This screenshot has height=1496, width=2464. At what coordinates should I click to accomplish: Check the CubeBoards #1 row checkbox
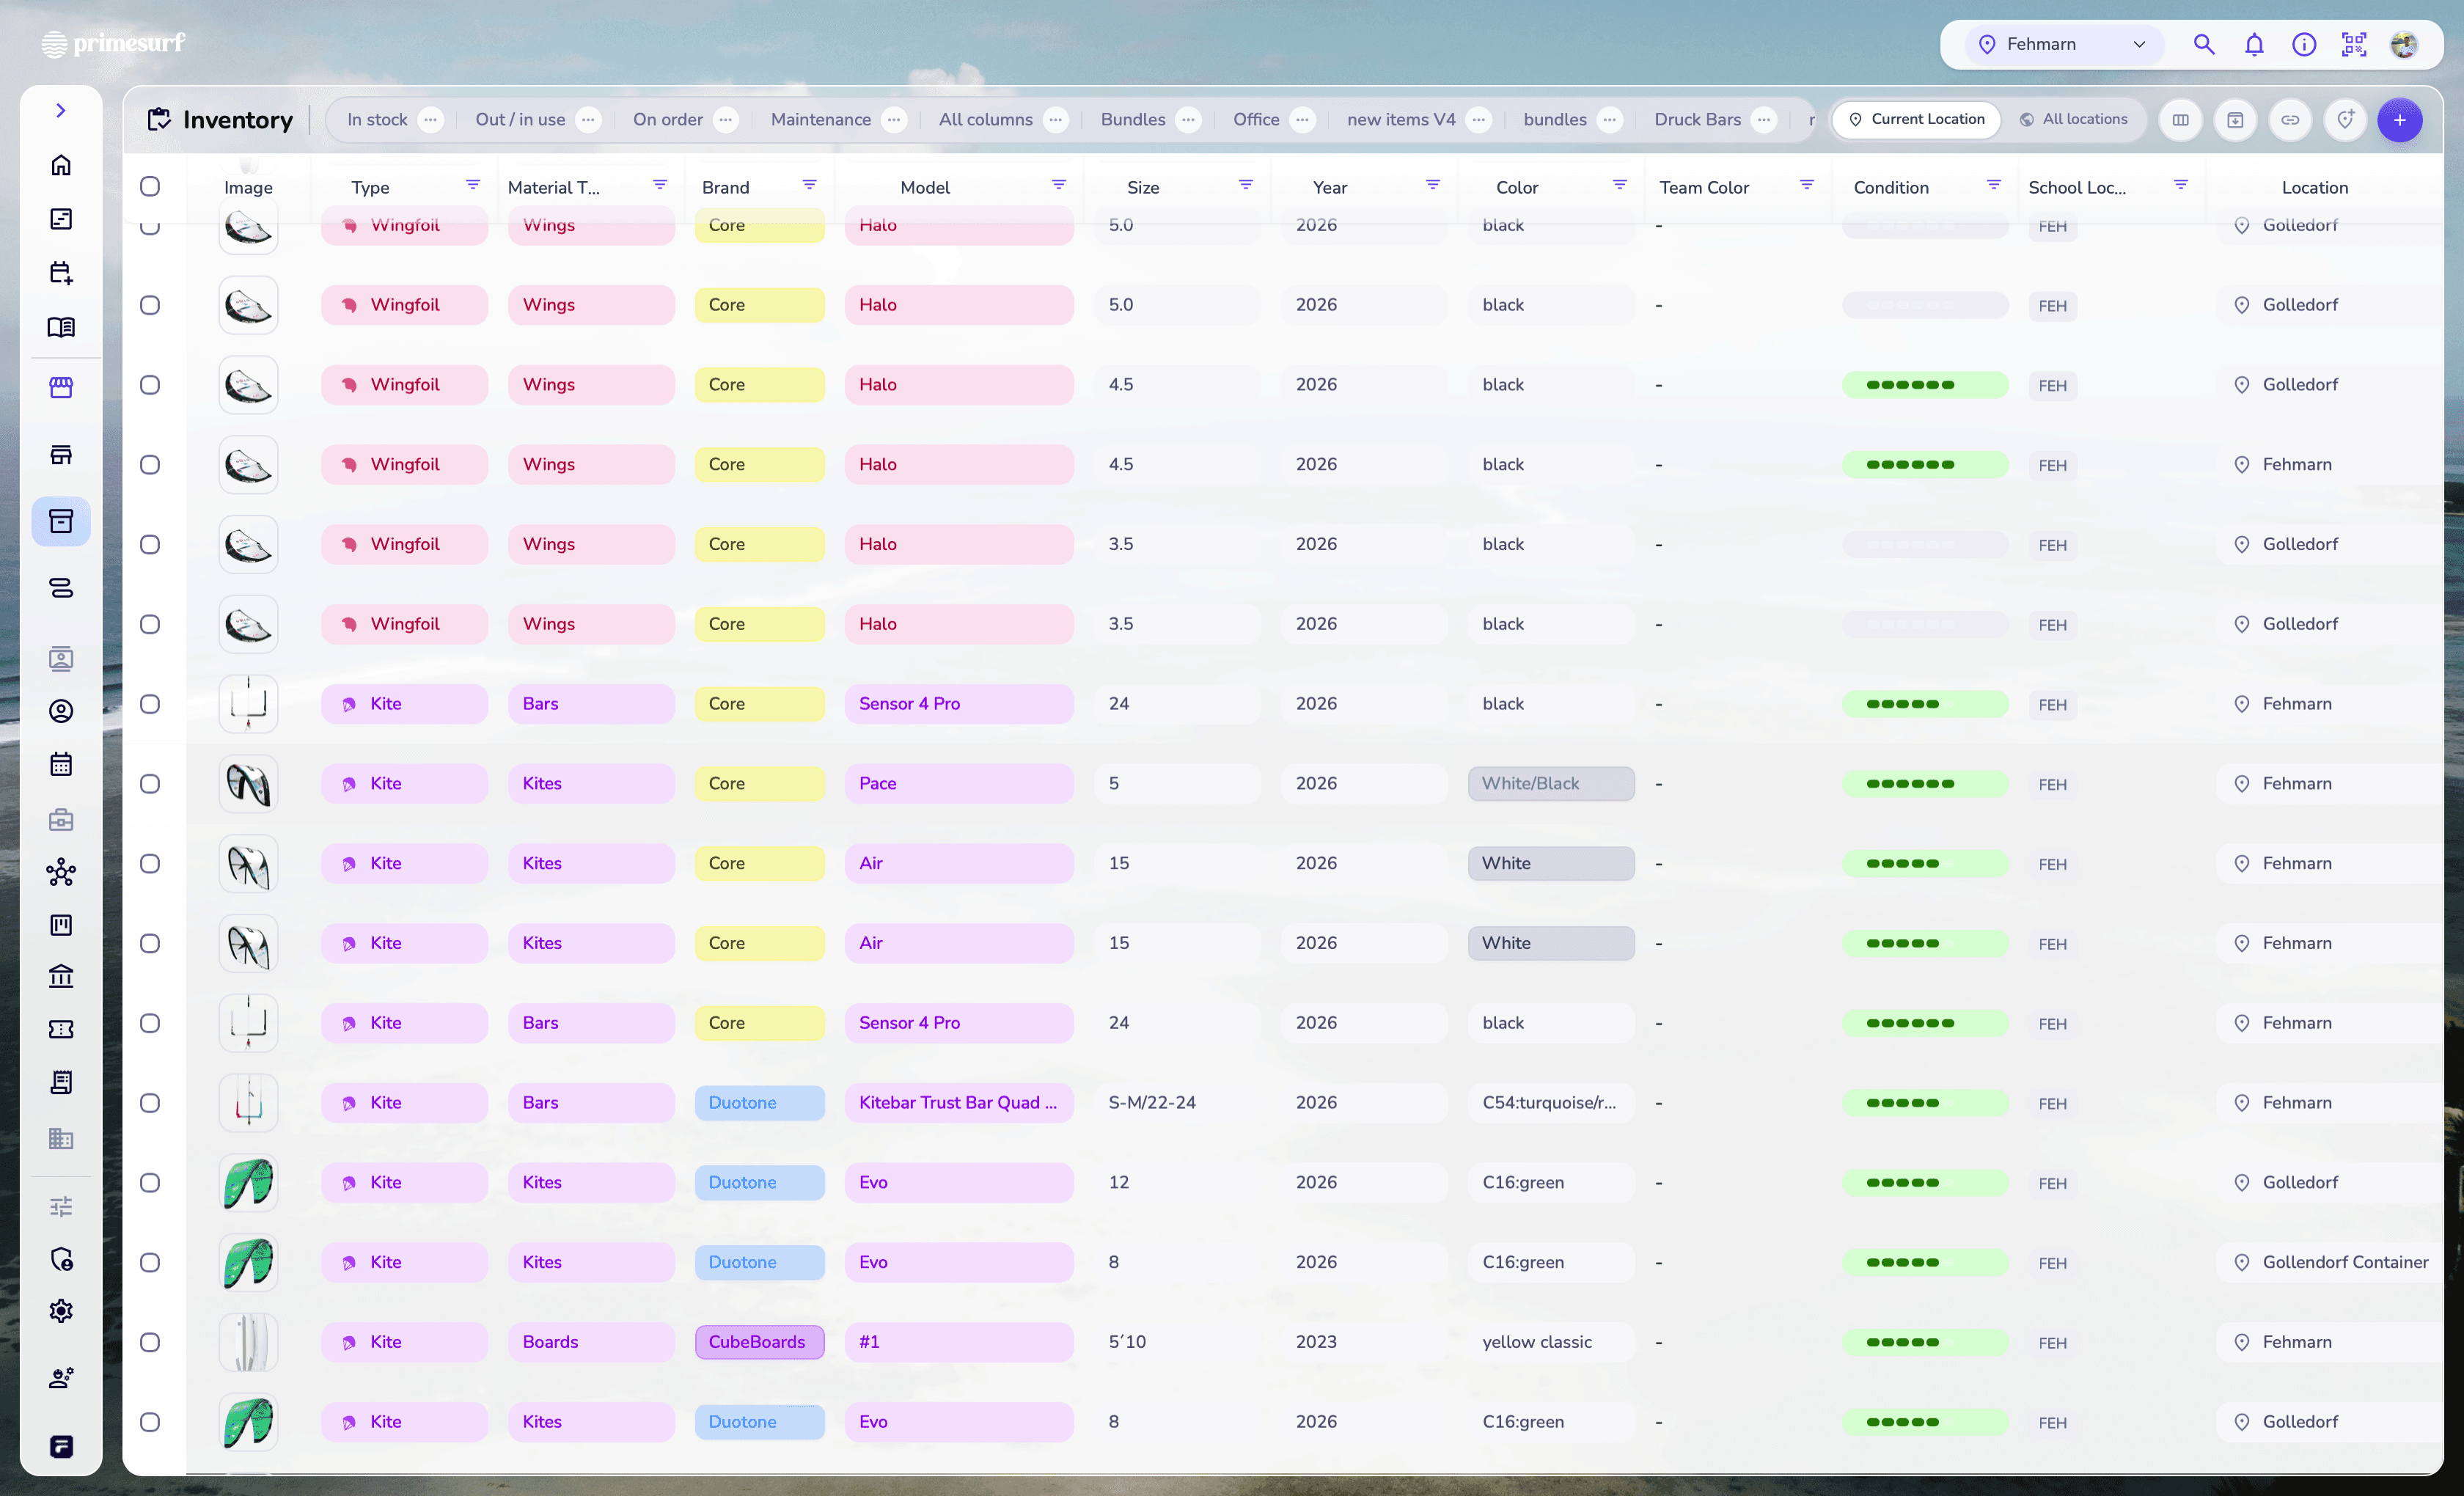pyautogui.click(x=150, y=1342)
